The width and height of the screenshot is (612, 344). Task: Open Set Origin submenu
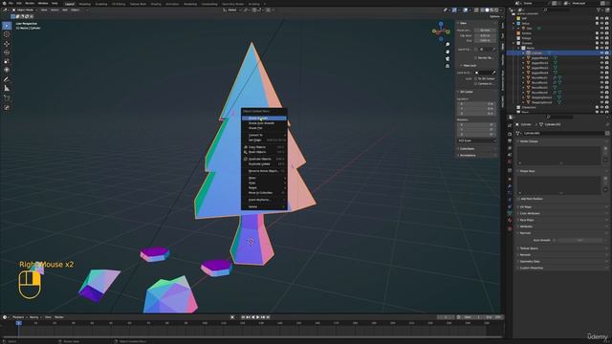(264, 140)
